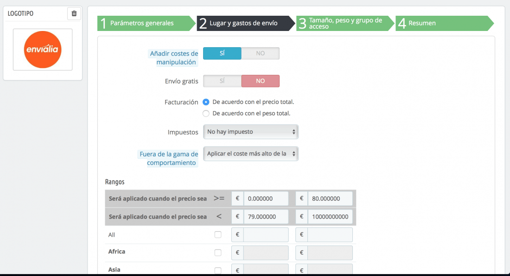Screen dimensions: 510x276
Task: Tick the Africa zone checkbox
Action: 218,252
